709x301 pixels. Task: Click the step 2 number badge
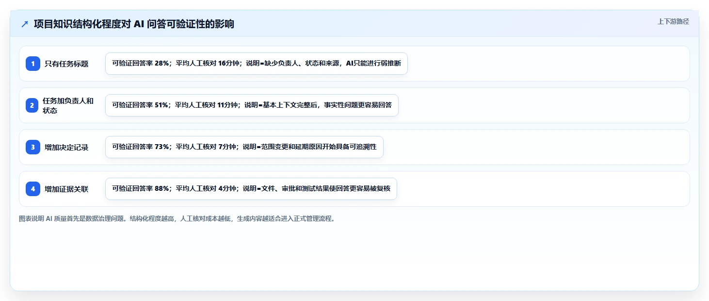pyautogui.click(x=33, y=105)
